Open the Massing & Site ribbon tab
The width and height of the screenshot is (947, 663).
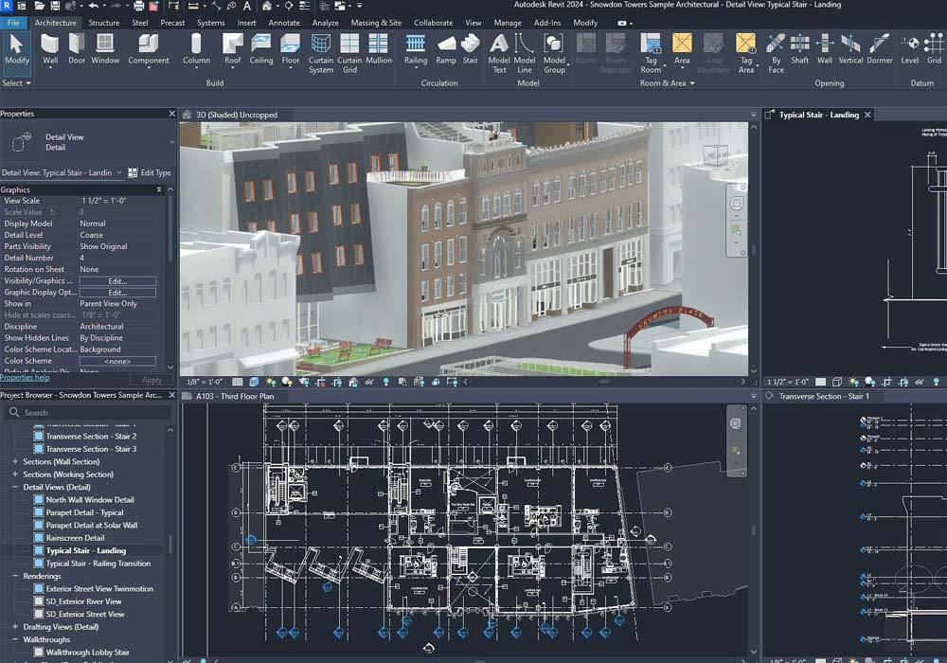(376, 23)
